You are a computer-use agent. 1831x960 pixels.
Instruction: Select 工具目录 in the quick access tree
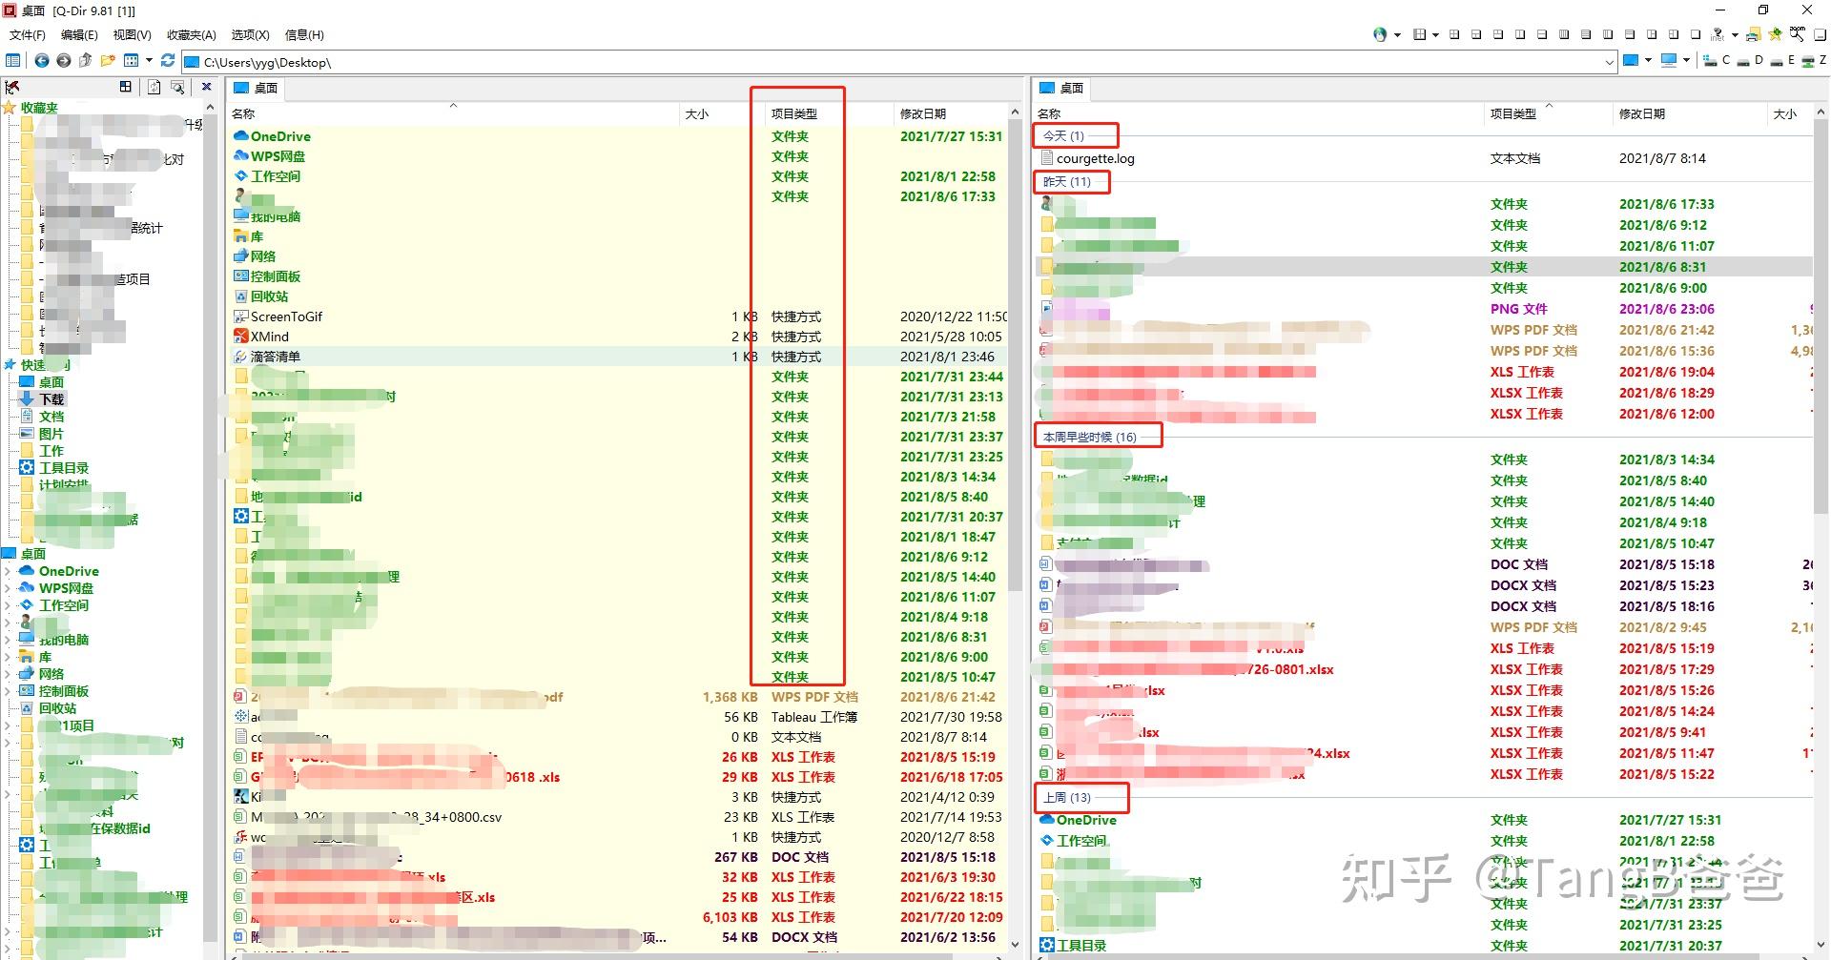pos(64,468)
